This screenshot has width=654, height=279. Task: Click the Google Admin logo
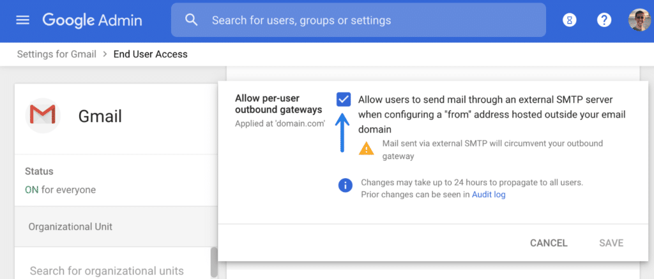(x=92, y=20)
